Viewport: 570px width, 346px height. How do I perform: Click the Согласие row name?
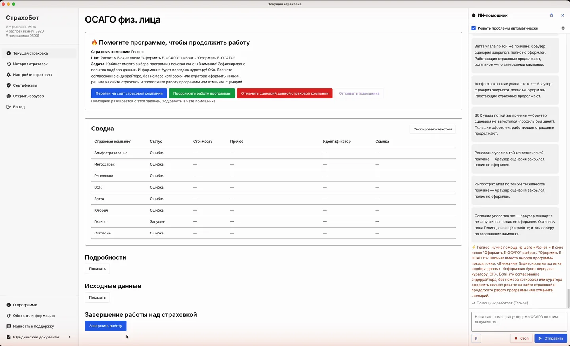pyautogui.click(x=103, y=233)
